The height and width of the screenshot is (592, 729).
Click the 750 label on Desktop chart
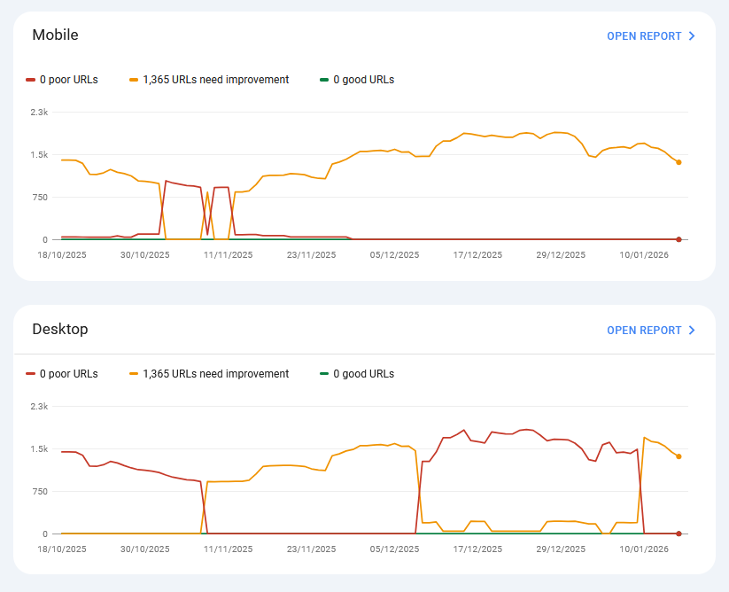pos(40,492)
